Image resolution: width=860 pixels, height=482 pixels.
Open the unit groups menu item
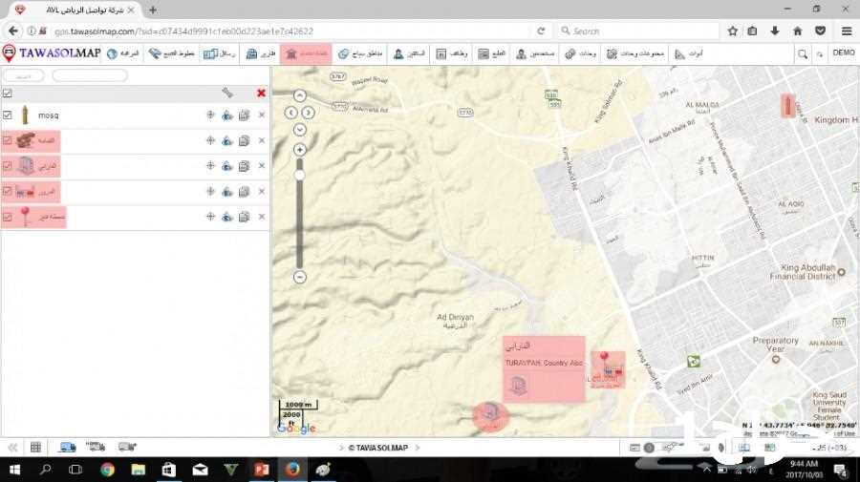click(x=635, y=53)
